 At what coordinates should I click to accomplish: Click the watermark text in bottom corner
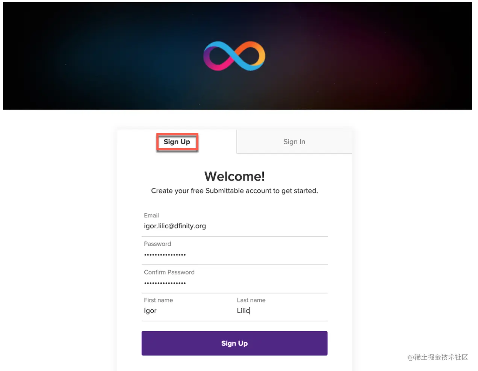(438, 357)
